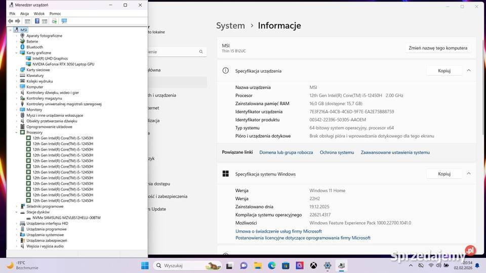
Task: Click System in the Settings breadcrumb
Action: [230, 25]
